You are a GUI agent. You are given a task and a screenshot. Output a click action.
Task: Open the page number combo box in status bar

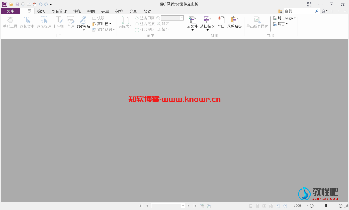[x=168, y=206]
